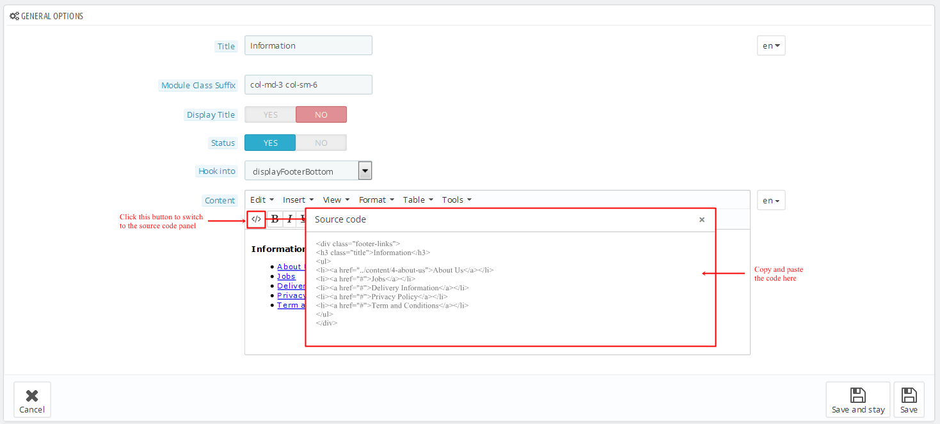940x424 pixels.
Task: Open the Format menu in the editor
Action: [376, 200]
